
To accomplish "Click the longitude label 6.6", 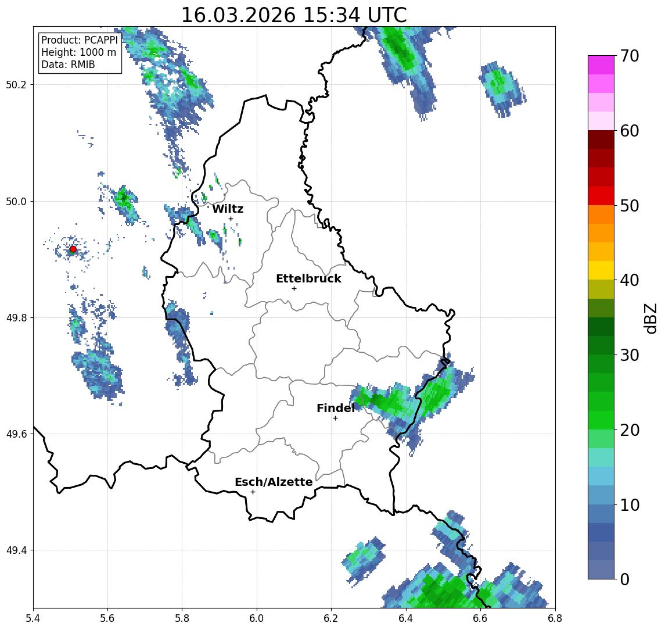I will (480, 618).
